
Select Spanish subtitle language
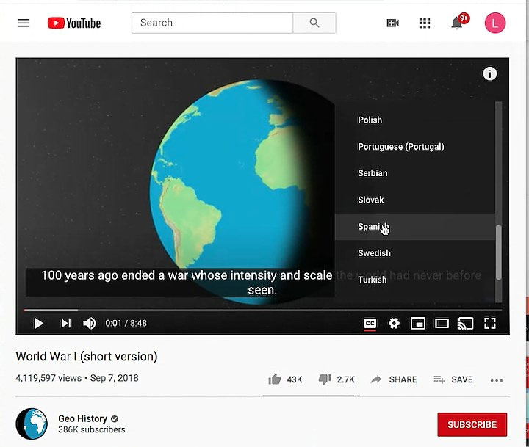415,227
